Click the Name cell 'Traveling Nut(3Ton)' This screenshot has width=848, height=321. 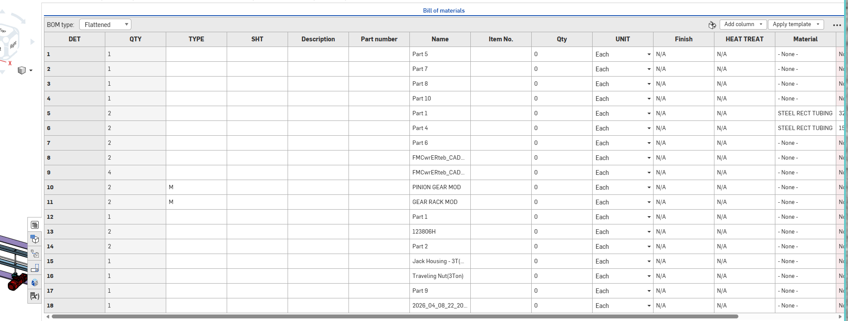click(x=440, y=276)
